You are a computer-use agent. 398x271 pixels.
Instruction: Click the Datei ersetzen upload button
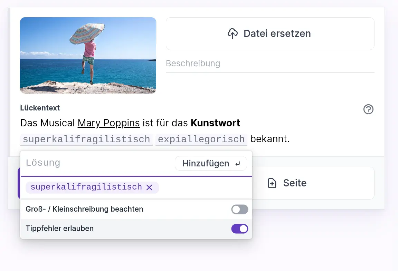click(270, 33)
